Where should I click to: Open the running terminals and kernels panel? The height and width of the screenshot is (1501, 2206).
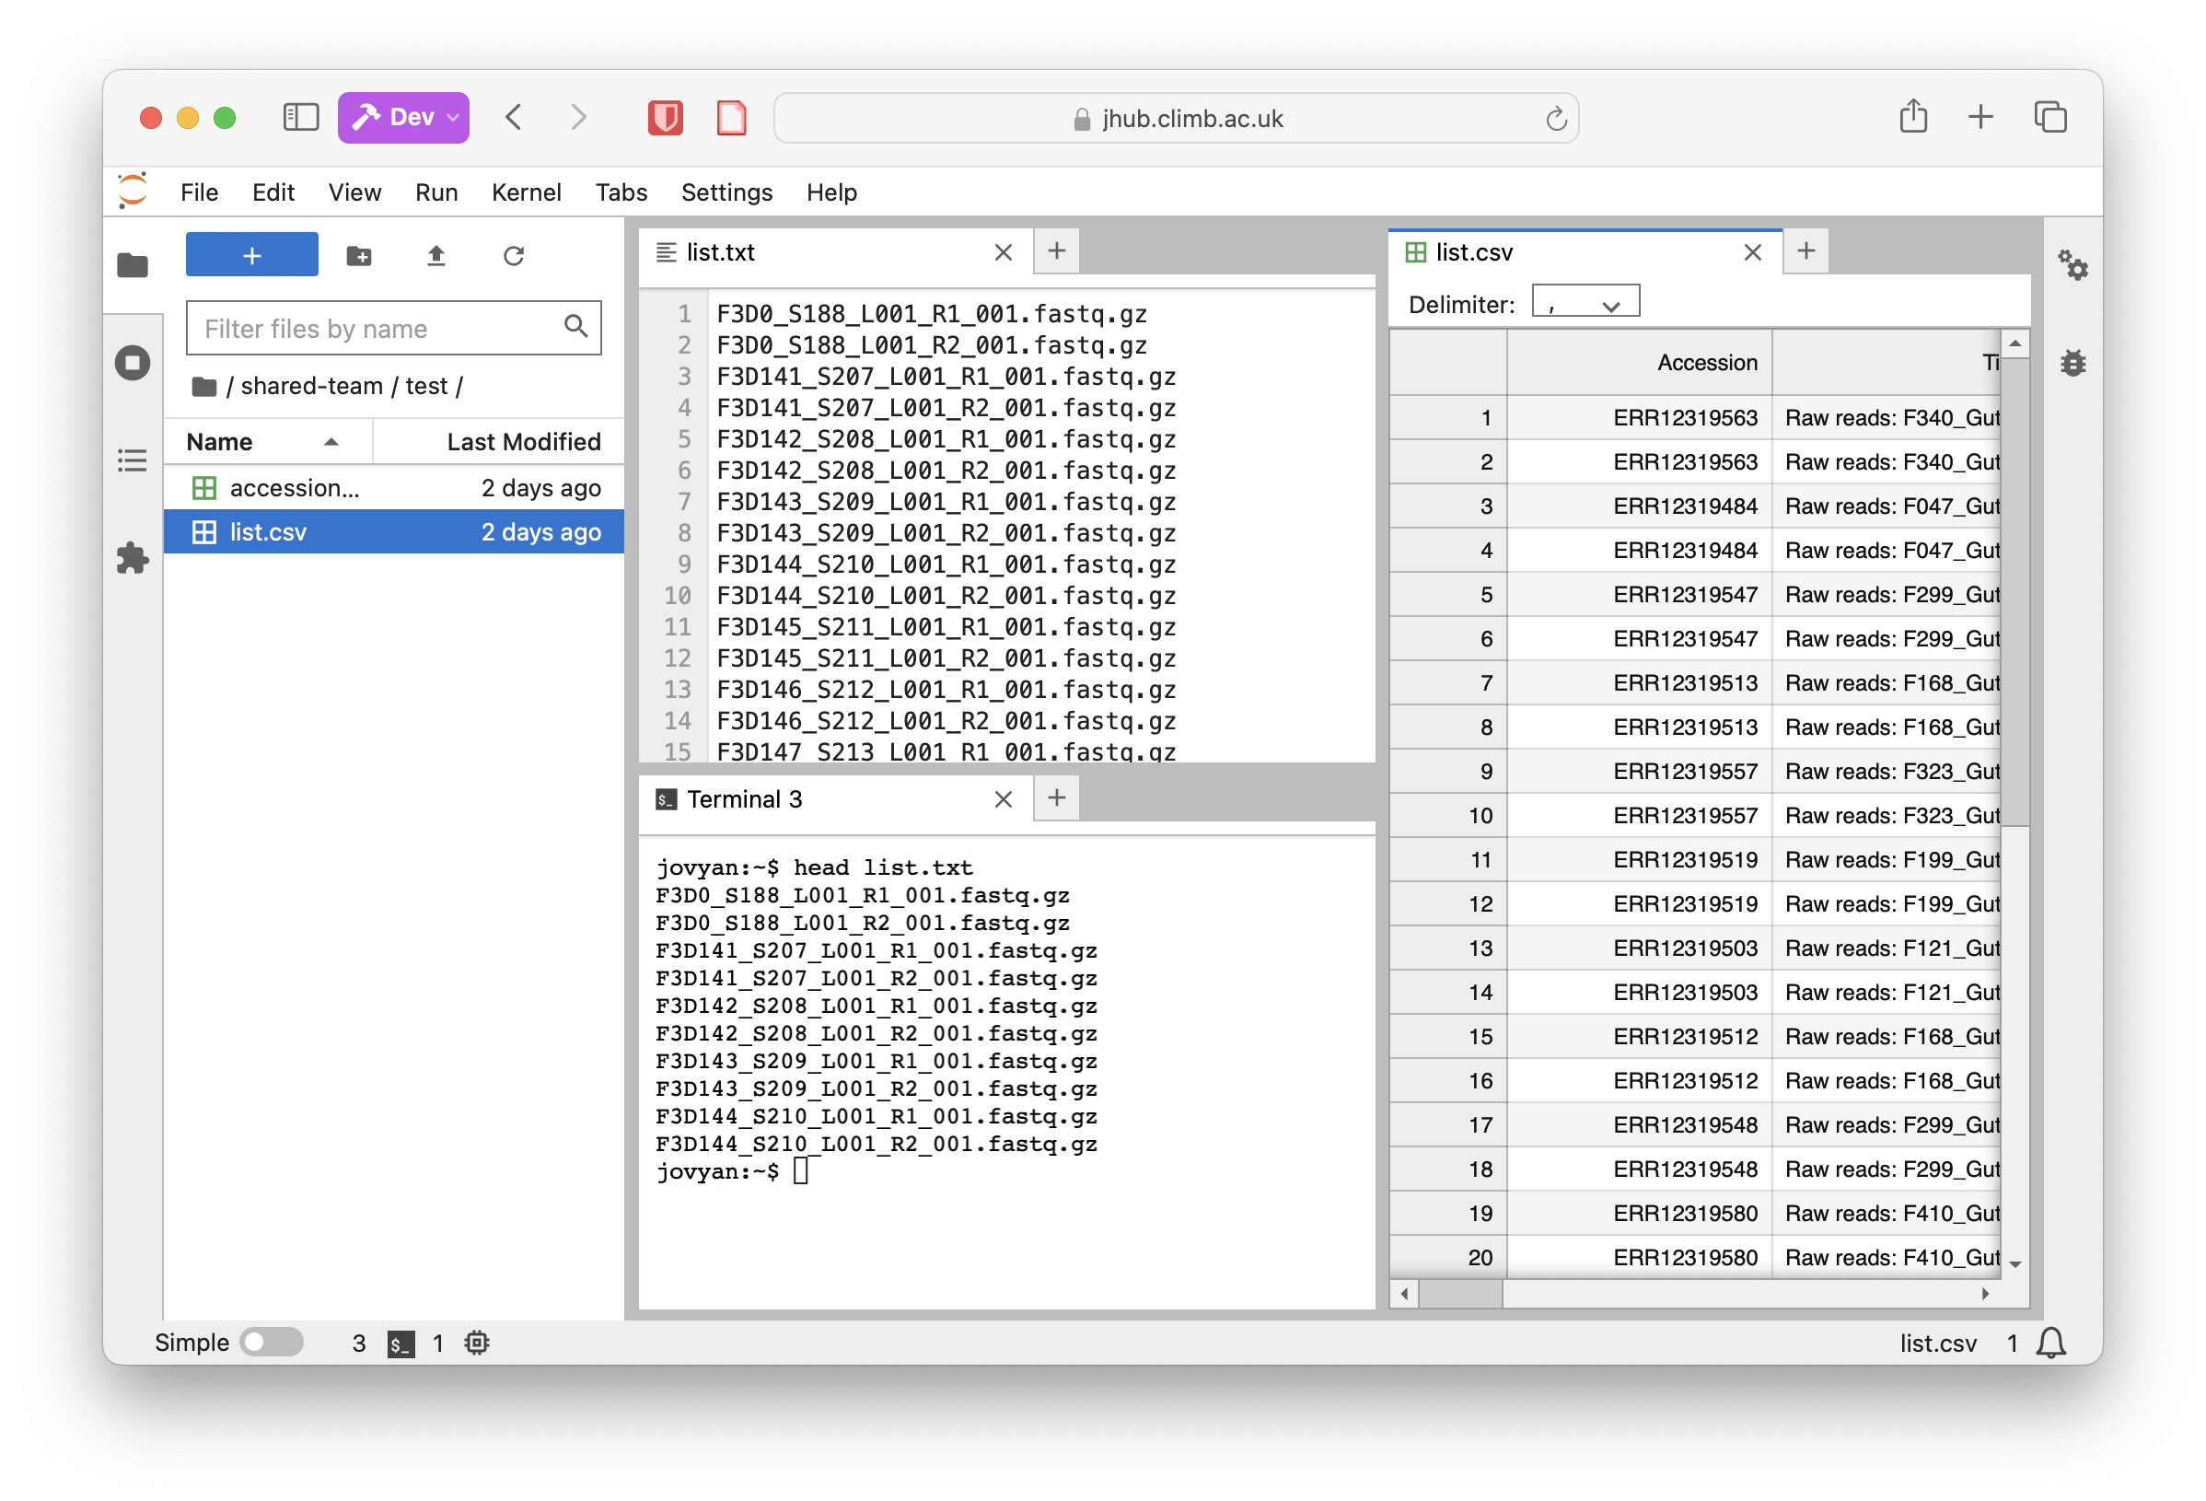pos(132,362)
